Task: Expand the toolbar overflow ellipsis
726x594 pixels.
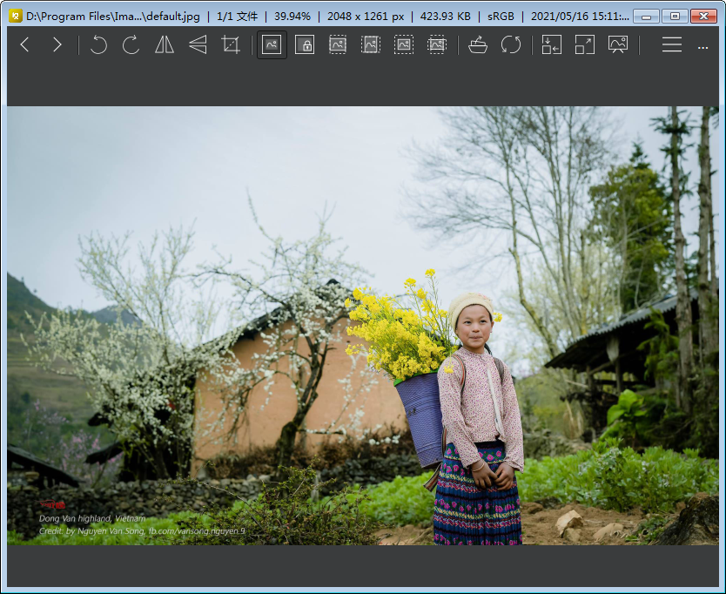Action: pos(702,47)
